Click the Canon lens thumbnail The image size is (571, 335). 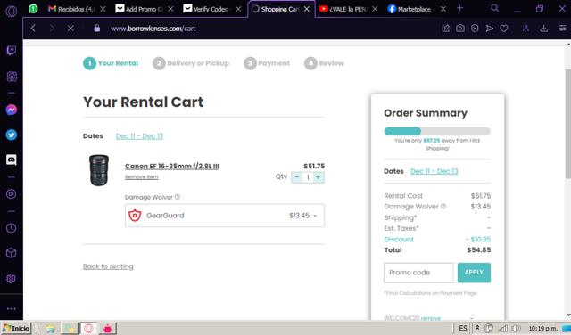pyautogui.click(x=99, y=170)
